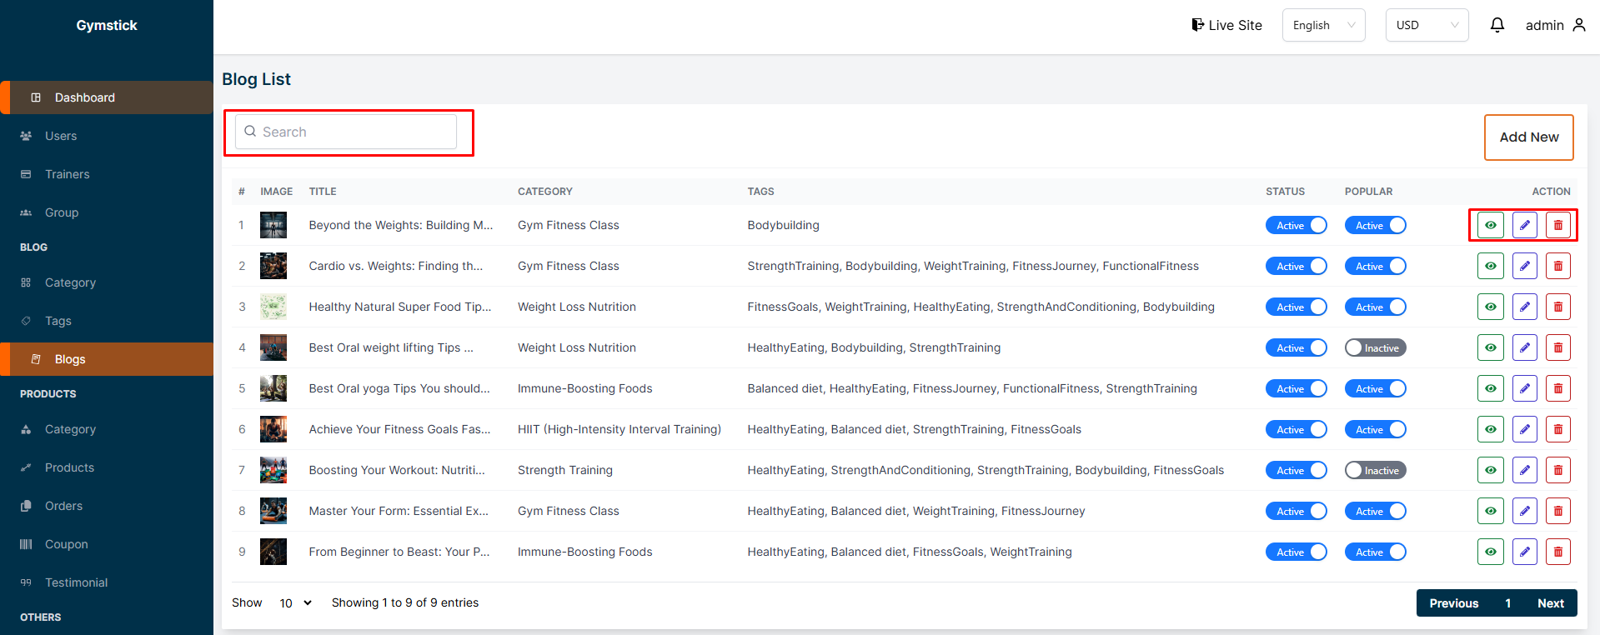
Task: Open the admin user profile icon
Action: click(x=1579, y=25)
